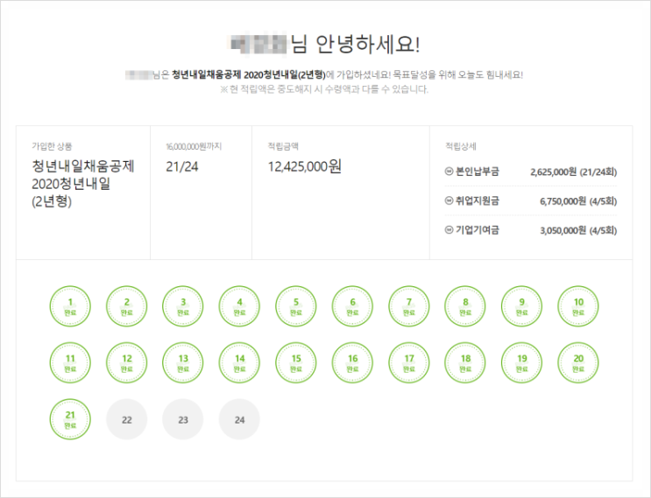Viewport: 651px width, 498px height.
Task: Open completed installment badge 16
Action: click(352, 363)
